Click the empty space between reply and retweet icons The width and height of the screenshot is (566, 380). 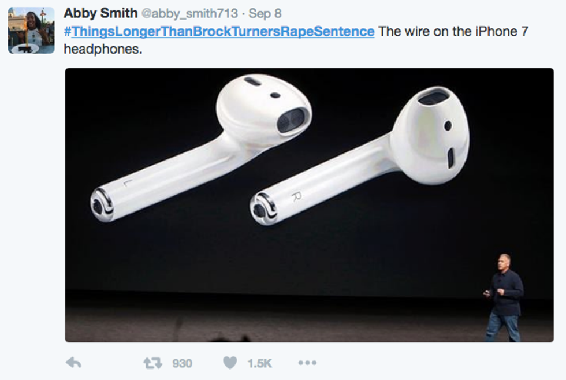[x=112, y=363]
